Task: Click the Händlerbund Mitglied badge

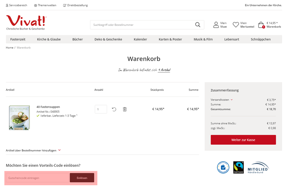Action: pyautogui.click(x=258, y=168)
